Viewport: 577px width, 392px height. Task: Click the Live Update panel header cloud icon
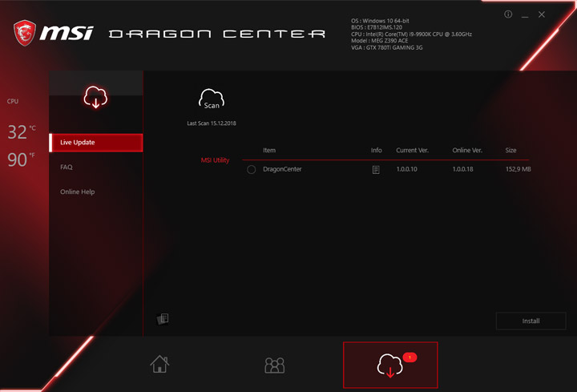pos(95,97)
